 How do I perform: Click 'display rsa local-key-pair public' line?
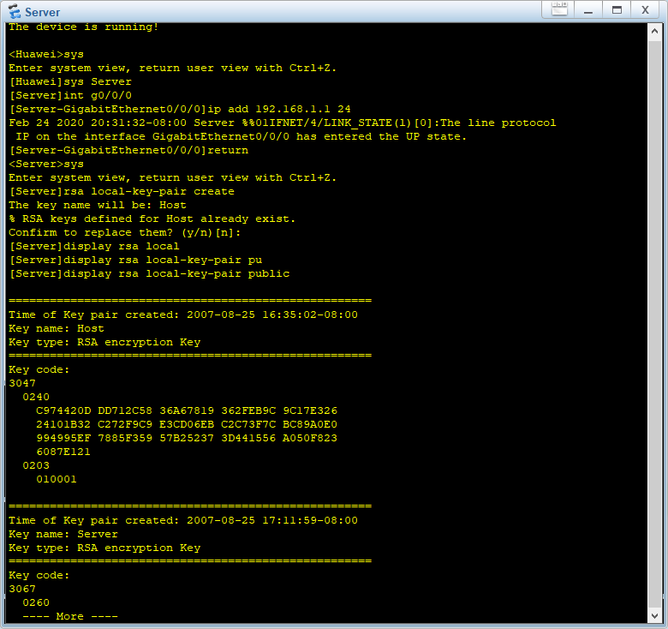point(149,273)
